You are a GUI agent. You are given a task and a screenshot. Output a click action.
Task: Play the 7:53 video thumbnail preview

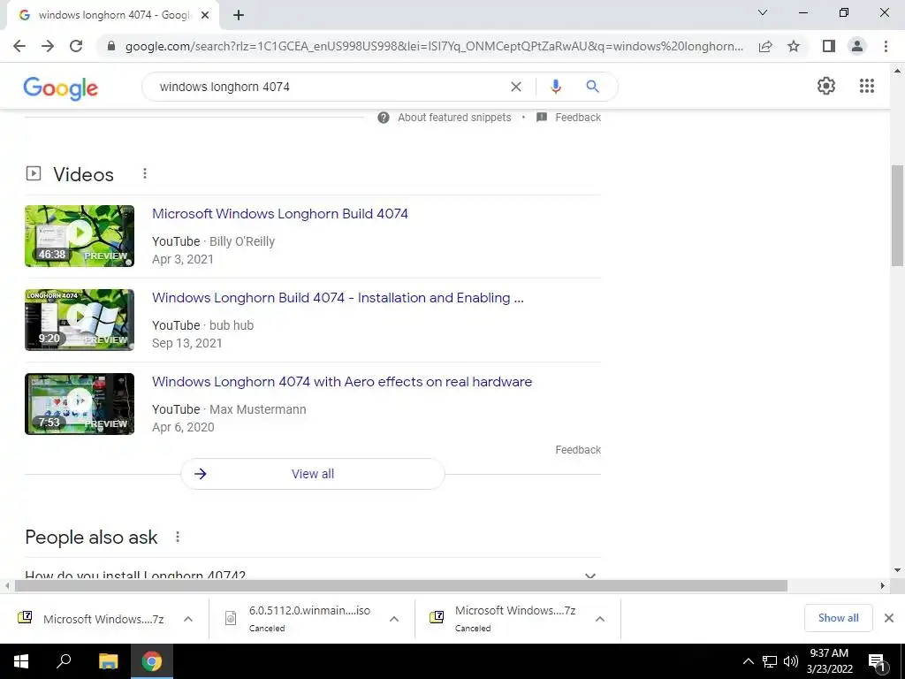tap(80, 403)
